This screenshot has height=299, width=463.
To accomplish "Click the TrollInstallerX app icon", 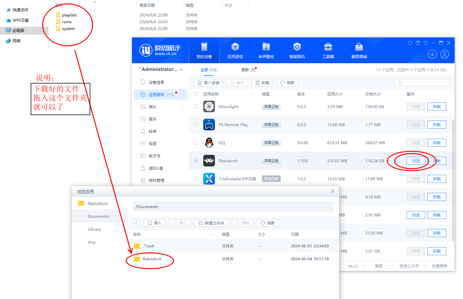I will [209, 179].
